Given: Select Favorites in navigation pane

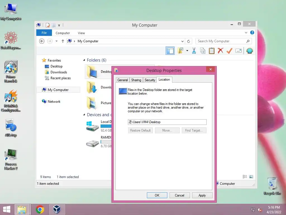Looking at the screenshot, I should pos(51,60).
